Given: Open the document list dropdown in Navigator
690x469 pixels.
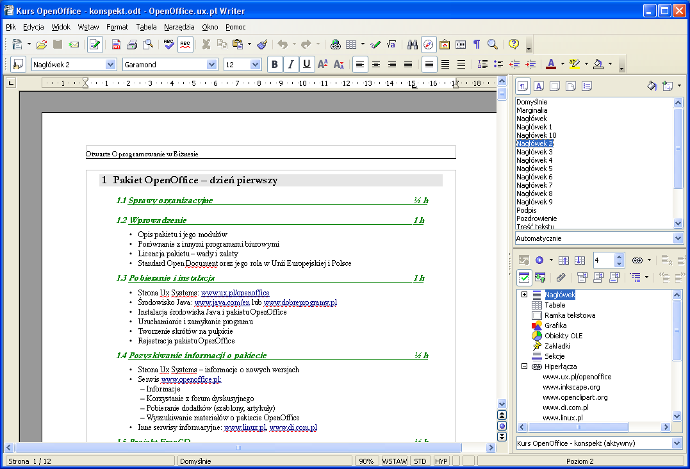Looking at the screenshot, I should [x=677, y=443].
